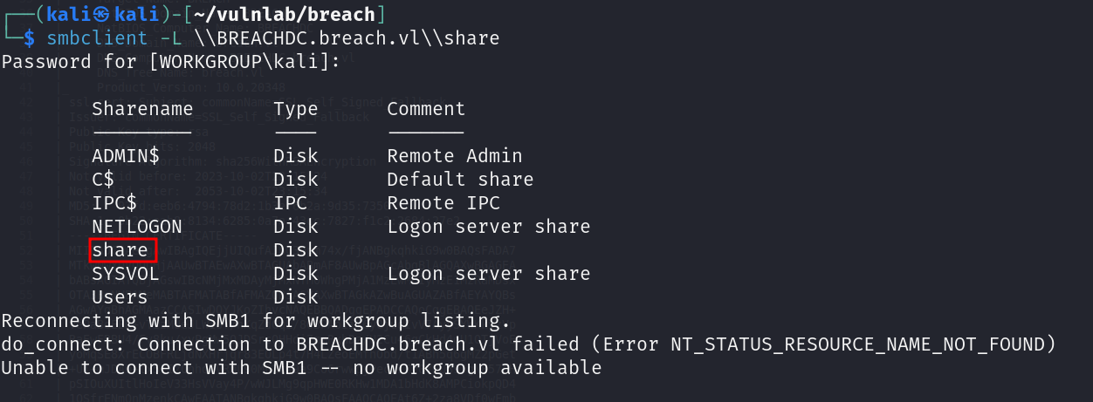Click the Default share comment
This screenshot has width=1093, height=402.
pyautogui.click(x=460, y=180)
